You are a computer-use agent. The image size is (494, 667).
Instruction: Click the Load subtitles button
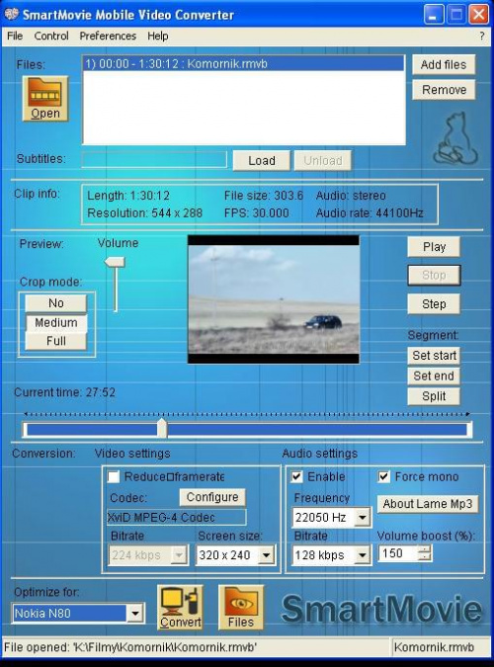[261, 161]
